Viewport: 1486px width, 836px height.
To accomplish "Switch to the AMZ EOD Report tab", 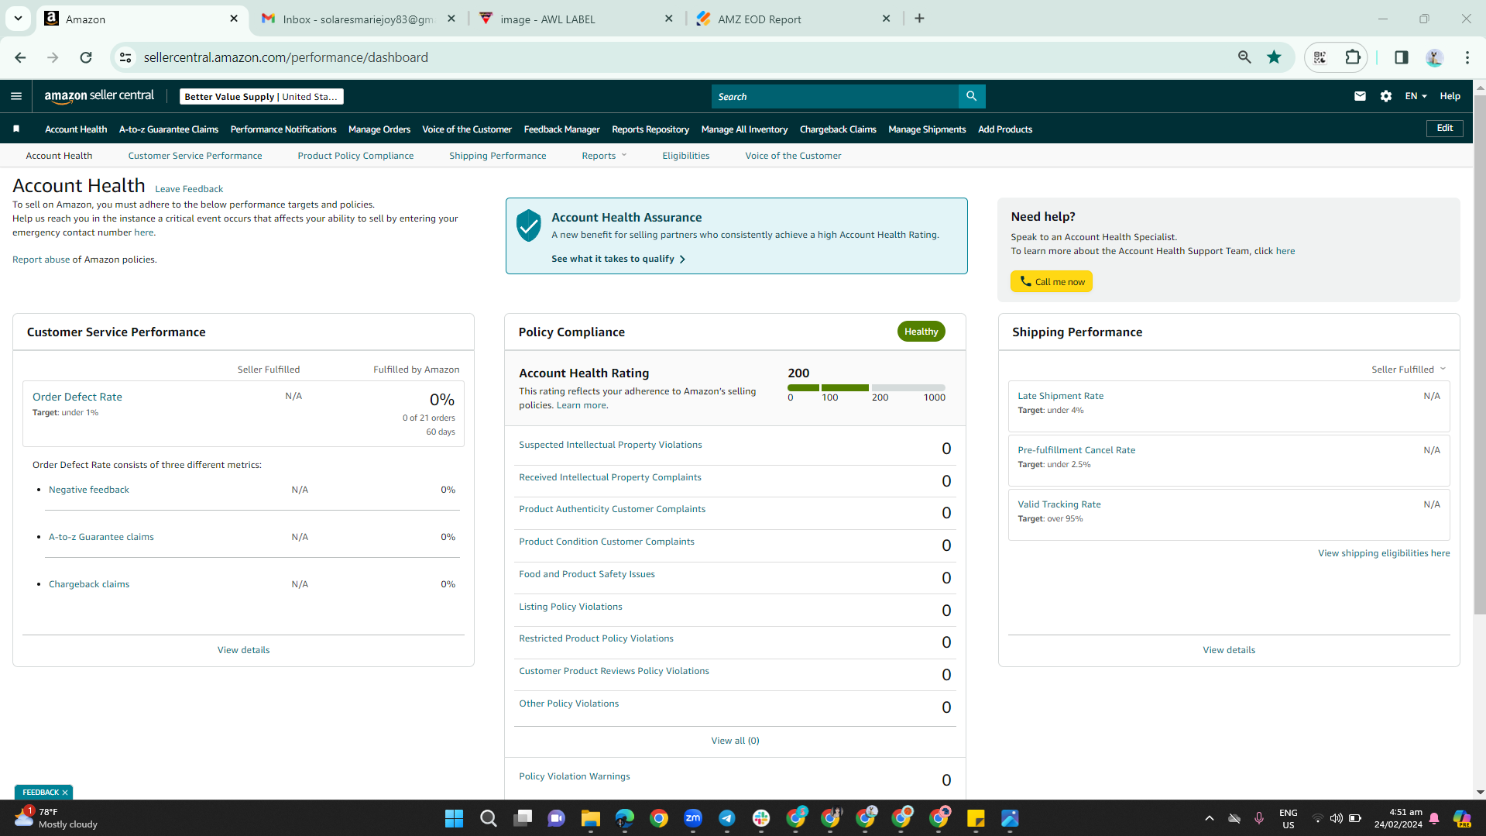I will [794, 19].
